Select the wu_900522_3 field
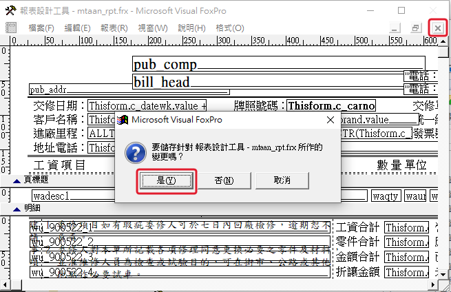Screen dimensions: 451x292 [x=180, y=257]
